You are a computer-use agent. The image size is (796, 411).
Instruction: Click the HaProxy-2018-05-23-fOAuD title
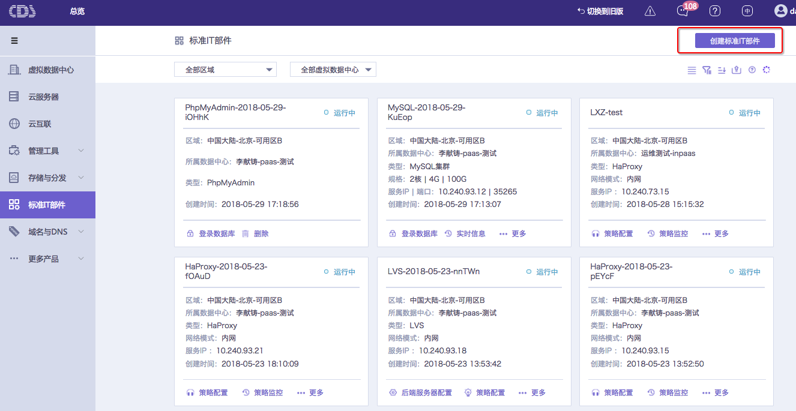tap(226, 271)
